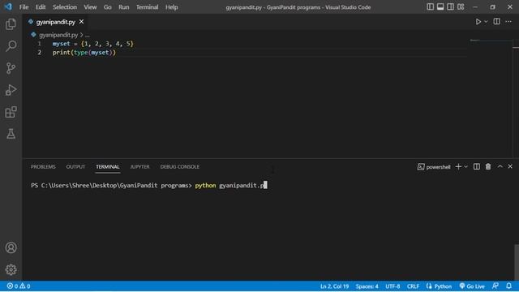
Task: Open the Edit menu
Action: click(x=41, y=7)
